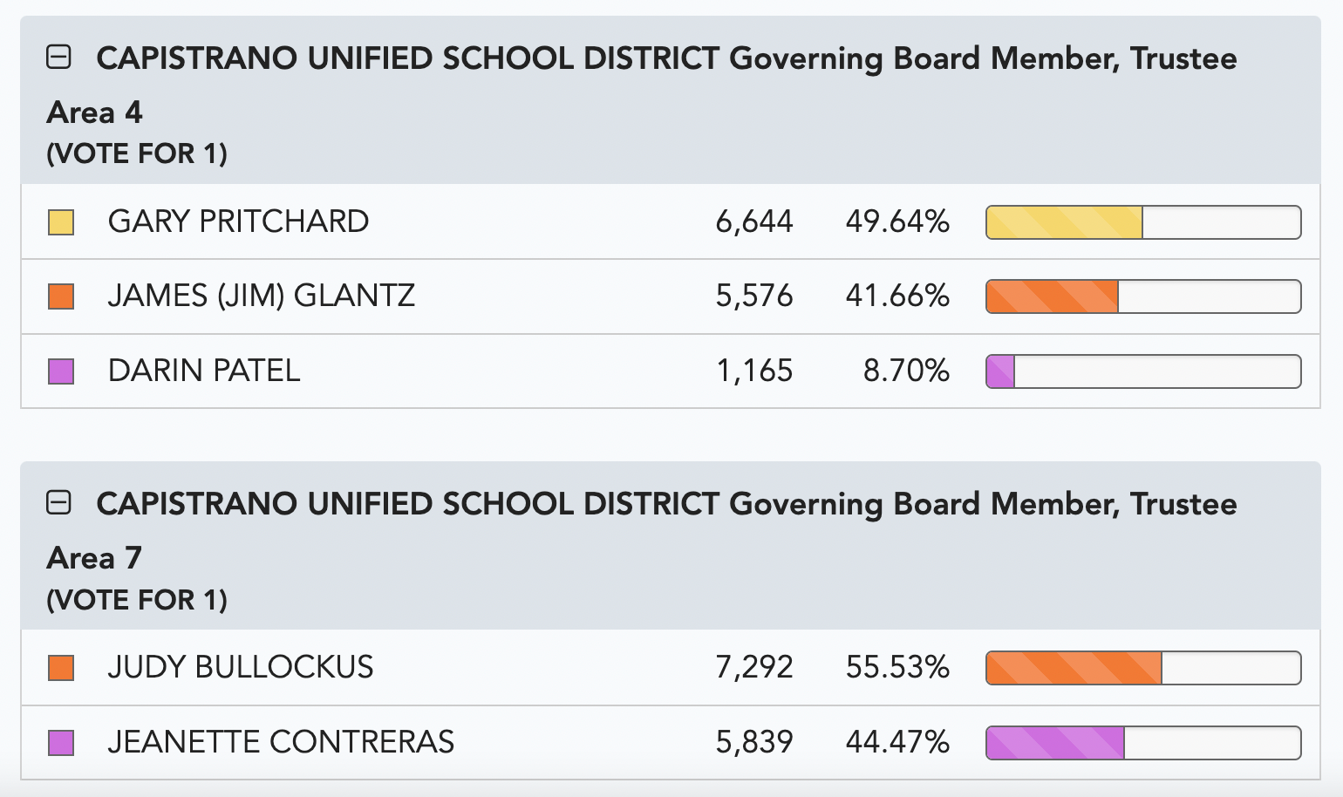Select the James (Jim) Glantz candidate name
The width and height of the screenshot is (1343, 797).
[262, 296]
